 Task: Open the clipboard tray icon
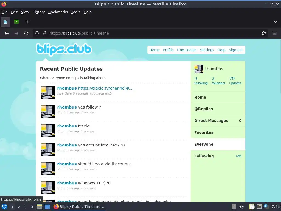pyautogui.click(x=252, y=207)
